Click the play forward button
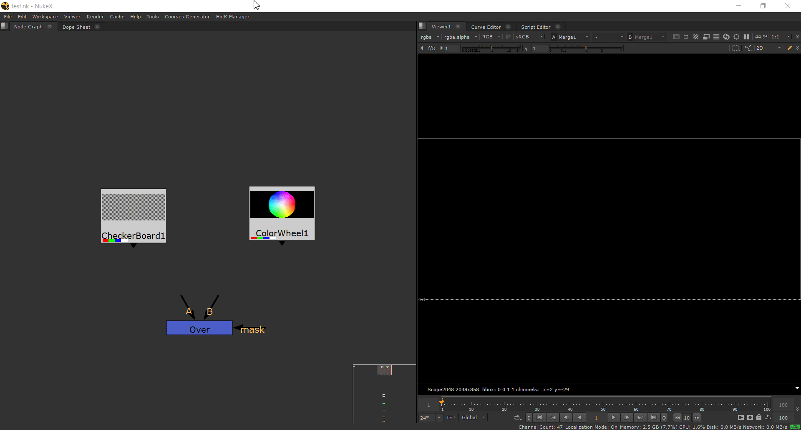This screenshot has width=801, height=430. pyautogui.click(x=613, y=417)
